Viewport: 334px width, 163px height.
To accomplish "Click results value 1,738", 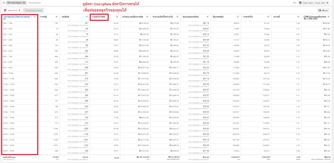I will pyautogui.click(x=86, y=134).
